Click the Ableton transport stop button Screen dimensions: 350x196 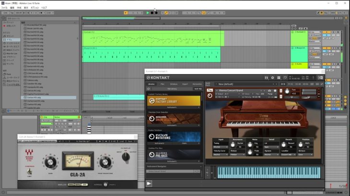[x=152, y=13]
